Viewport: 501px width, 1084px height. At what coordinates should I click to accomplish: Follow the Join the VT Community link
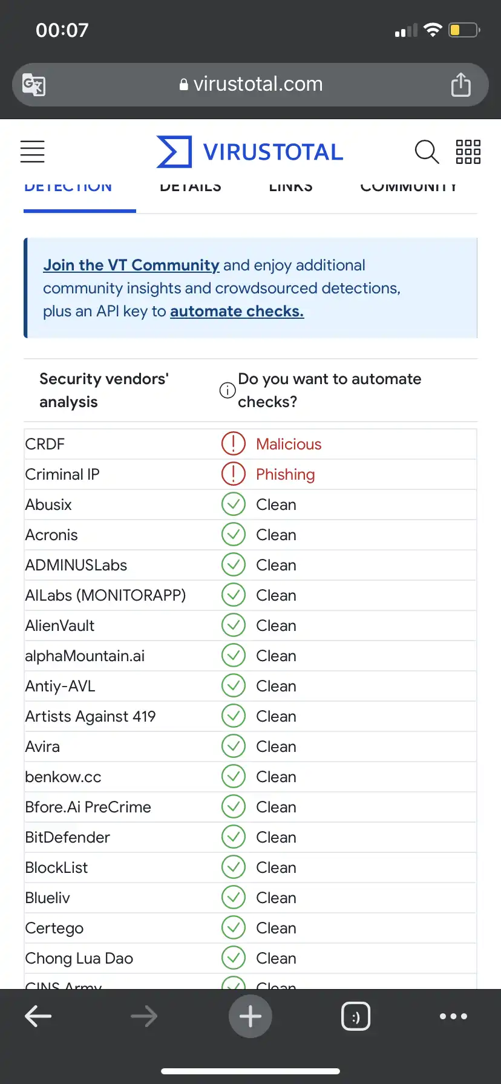[131, 265]
